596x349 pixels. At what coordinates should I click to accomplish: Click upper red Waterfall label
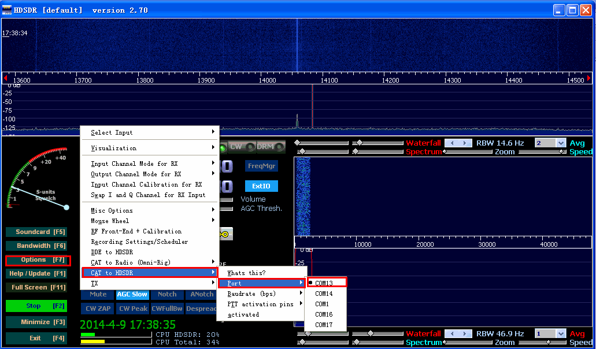pos(423,143)
